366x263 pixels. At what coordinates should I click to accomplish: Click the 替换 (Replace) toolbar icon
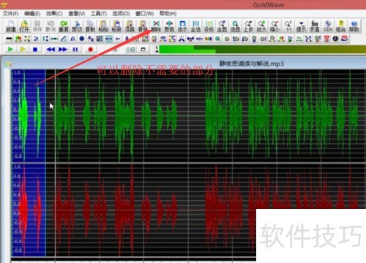[143, 26]
